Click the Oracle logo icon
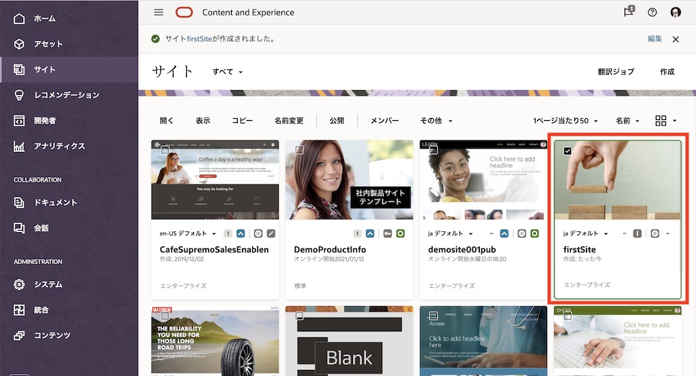Viewport: 696px width, 376px height. pos(184,12)
